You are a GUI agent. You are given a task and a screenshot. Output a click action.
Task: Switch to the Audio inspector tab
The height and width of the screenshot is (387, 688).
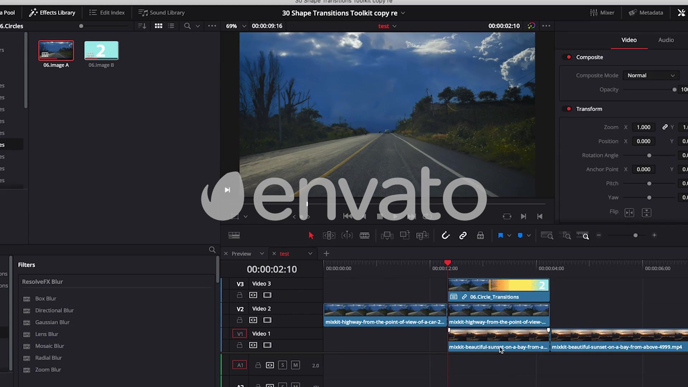point(666,40)
